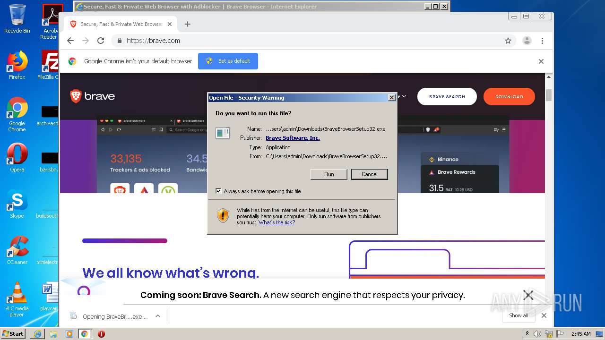Select the Secure, Fast & Private Web Browser tab
This screenshot has height=340, width=605.
(121, 24)
